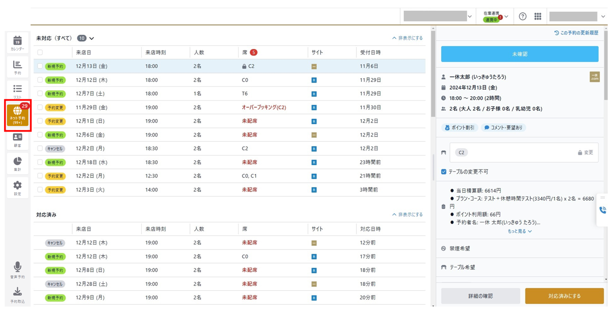Check the select-all checkbox in 未対応 header

click(x=40, y=52)
